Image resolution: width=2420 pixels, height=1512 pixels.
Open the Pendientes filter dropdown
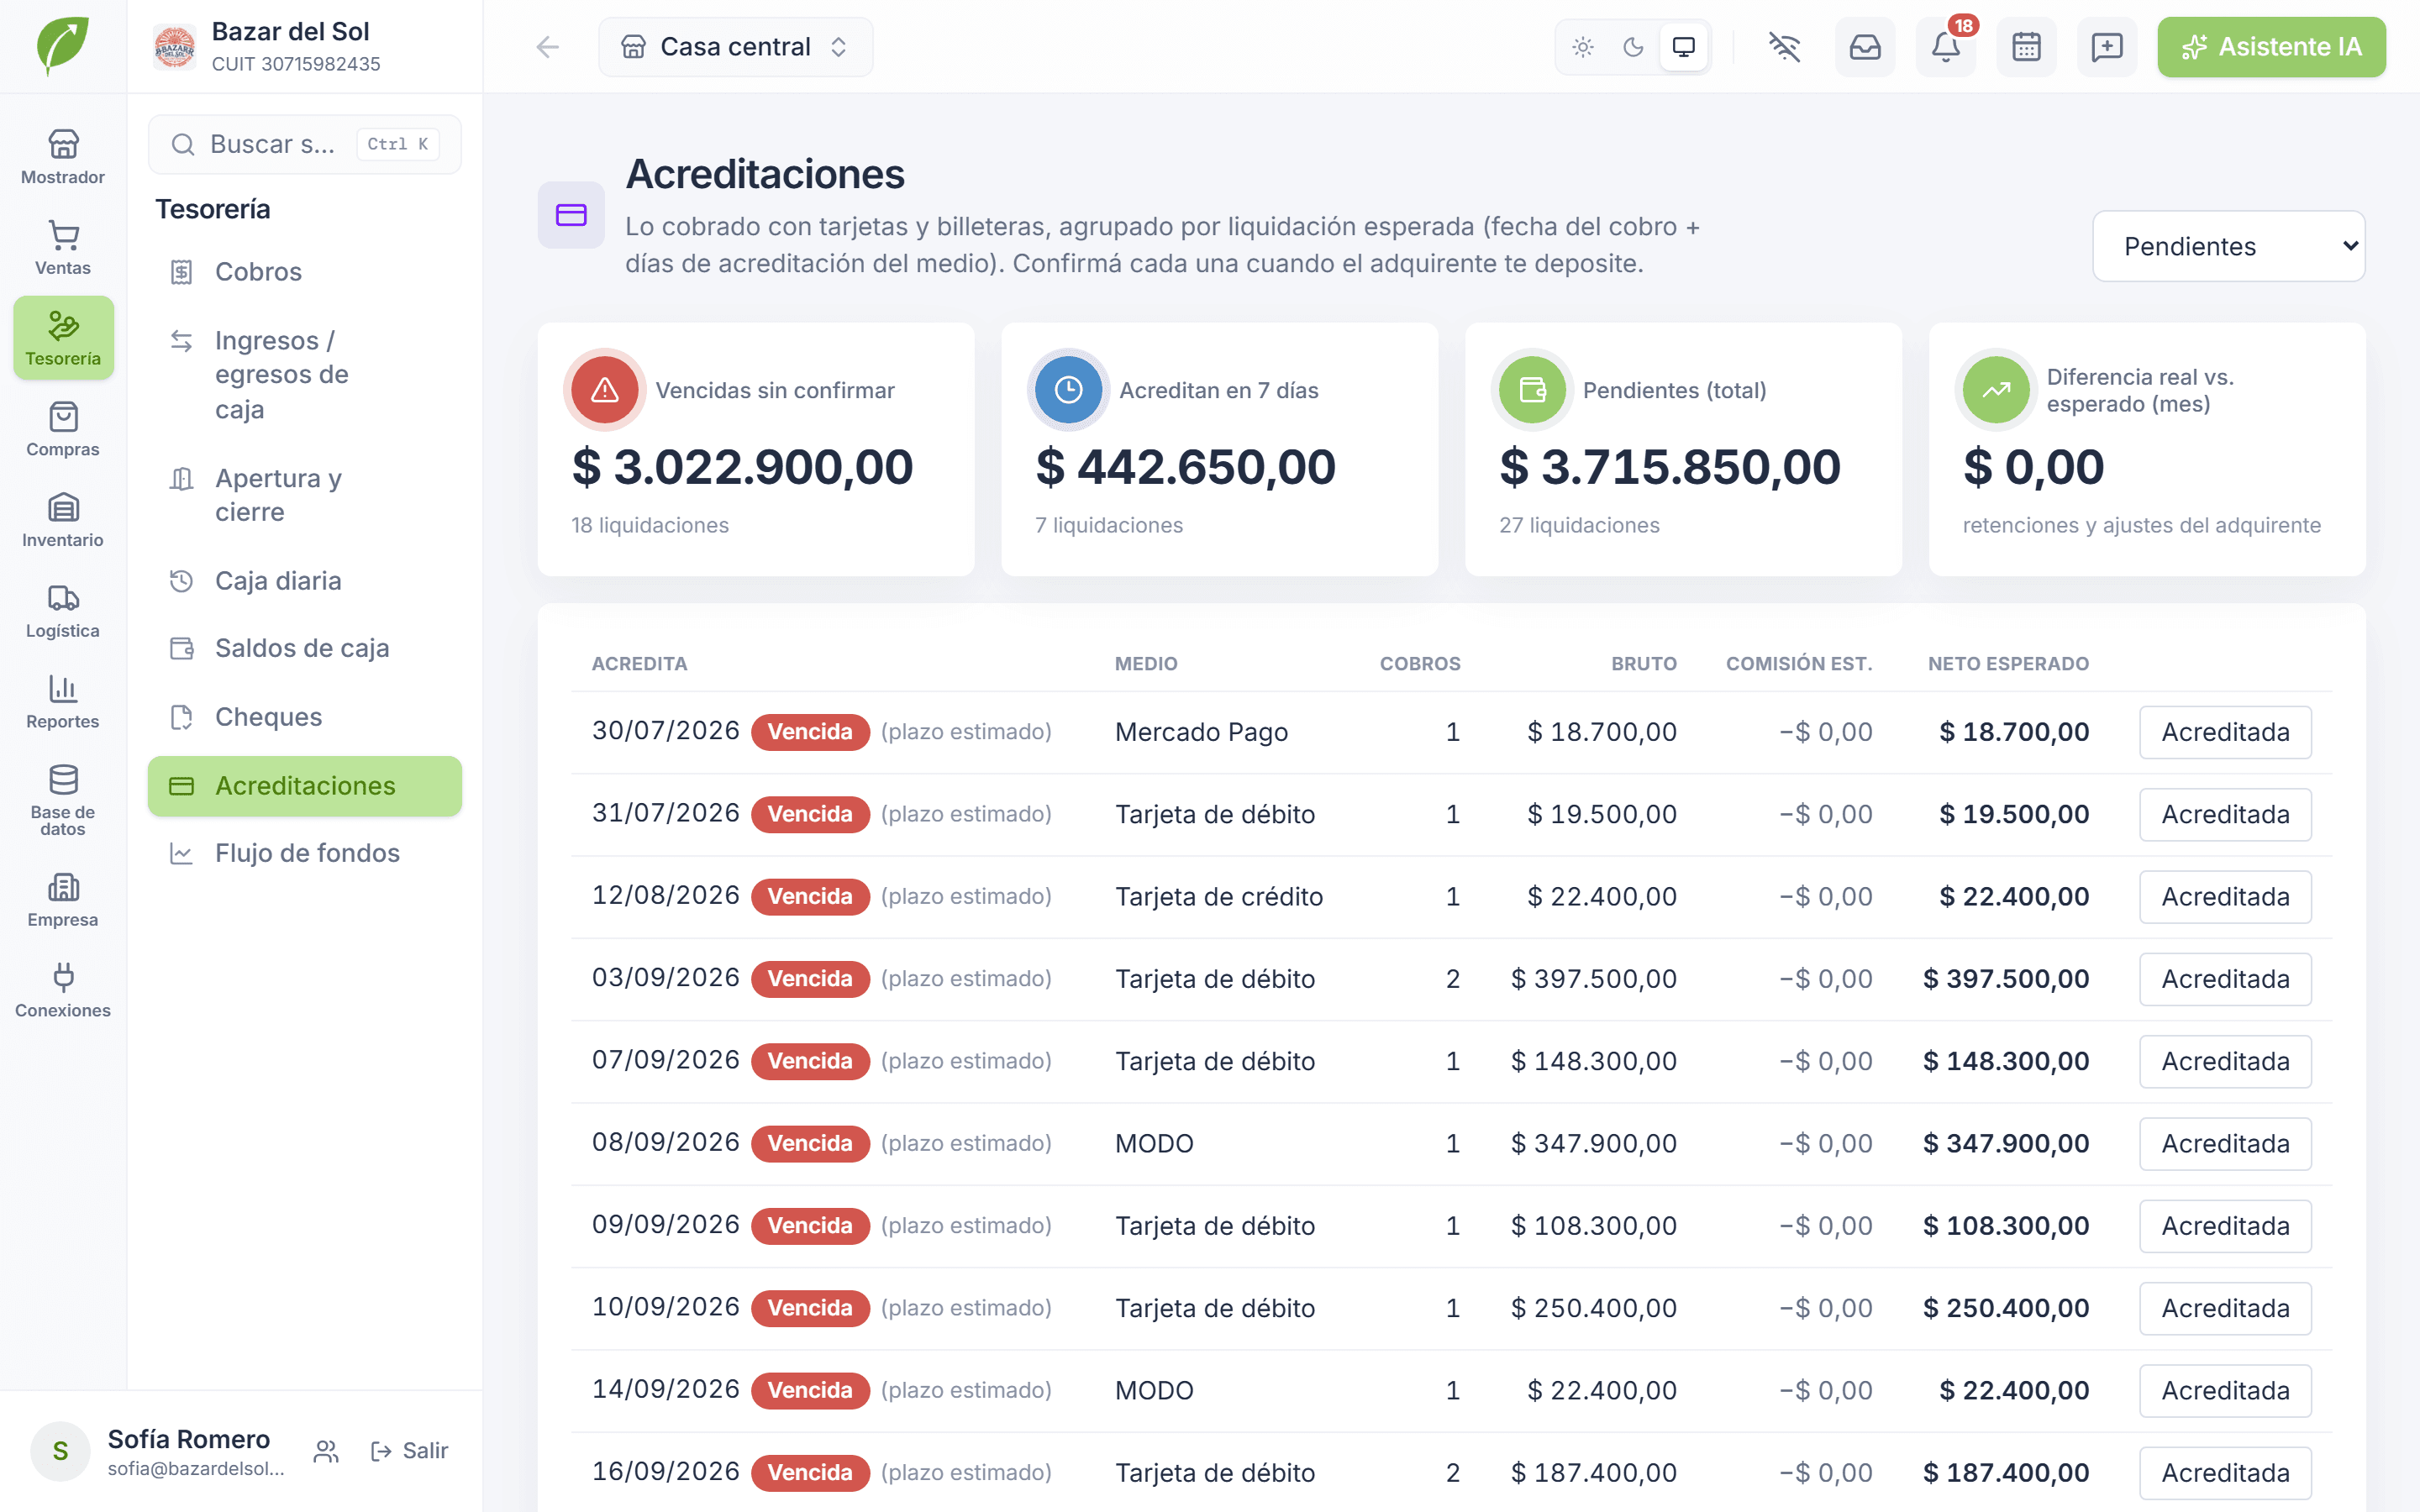2228,246
